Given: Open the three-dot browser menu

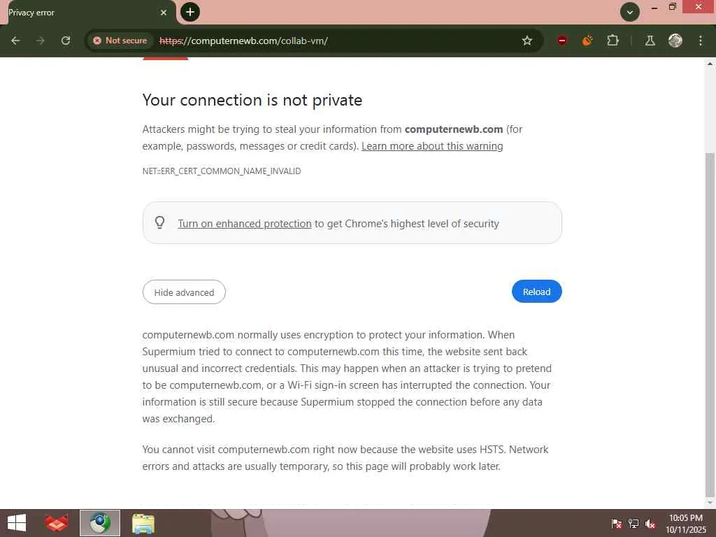Looking at the screenshot, I should point(701,41).
